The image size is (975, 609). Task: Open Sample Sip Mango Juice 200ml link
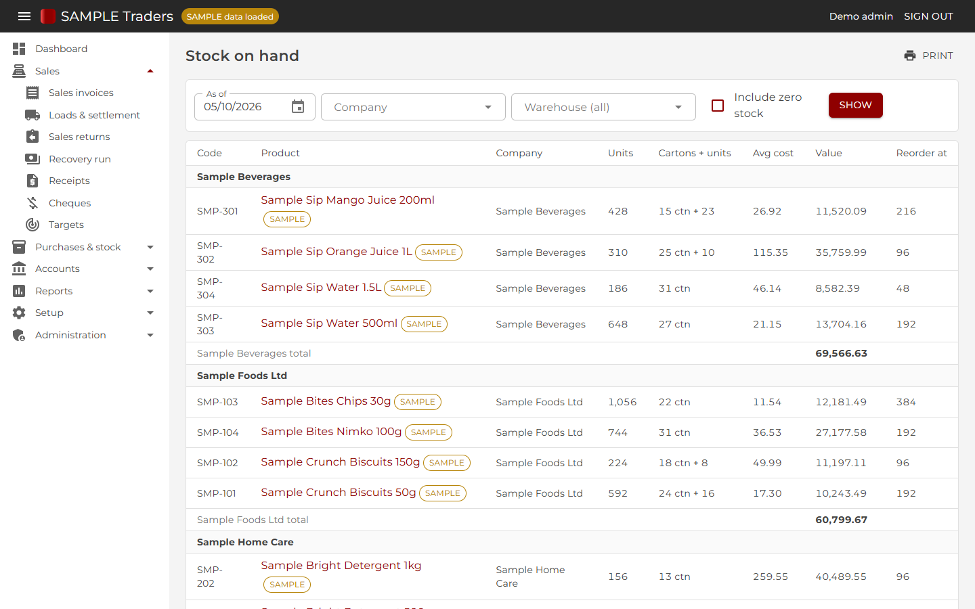point(347,200)
